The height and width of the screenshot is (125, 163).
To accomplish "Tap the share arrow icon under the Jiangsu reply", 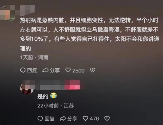I will 63,118.
